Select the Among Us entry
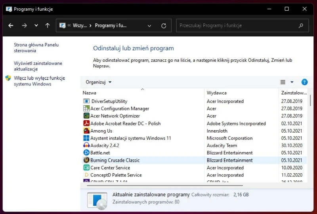The width and height of the screenshot is (317, 214). coord(101,131)
